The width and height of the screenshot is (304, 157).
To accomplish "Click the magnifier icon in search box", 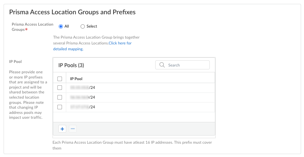I will coord(162,65).
